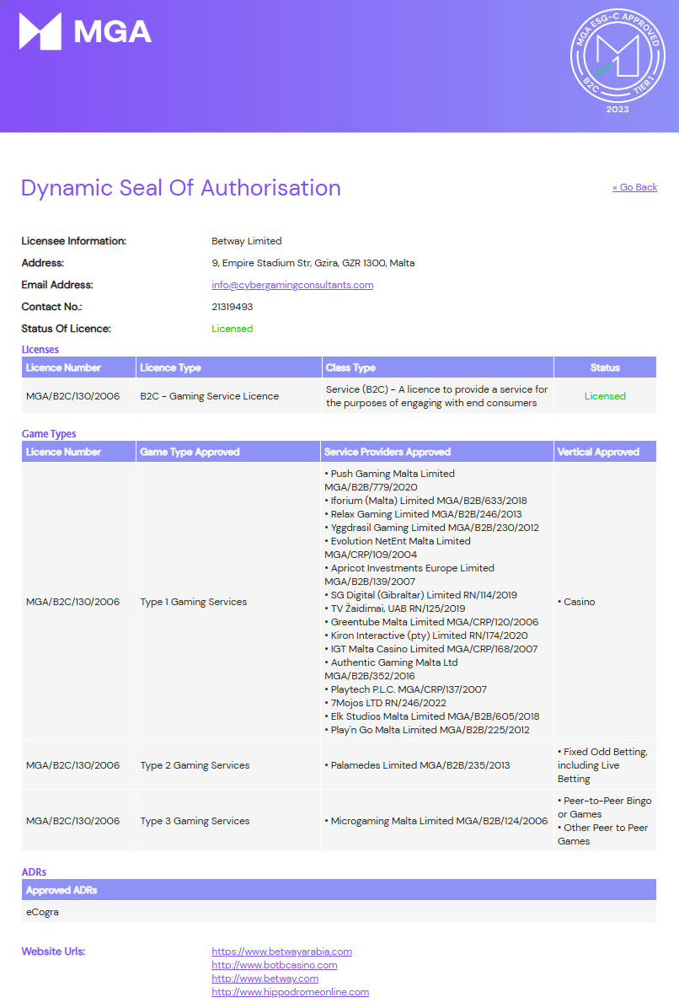The height and width of the screenshot is (1008, 679).
Task: Select the SG Digital (Gibraltar) Limited entry
Action: point(420,595)
